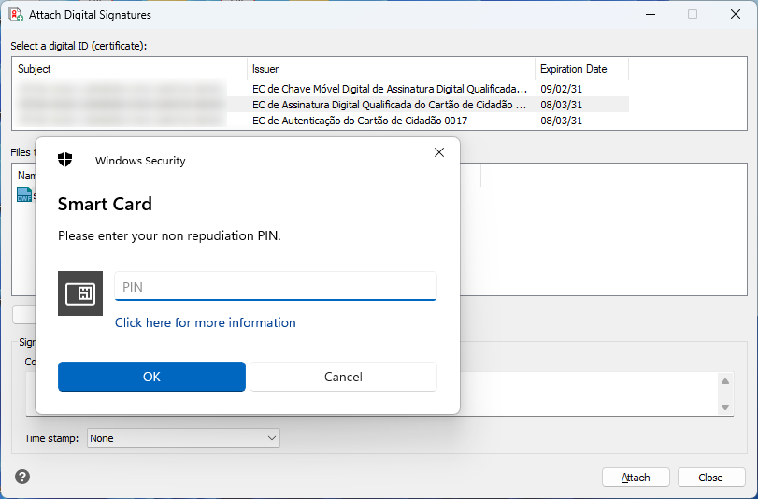
Task: Click the Attach button
Action: [636, 477]
